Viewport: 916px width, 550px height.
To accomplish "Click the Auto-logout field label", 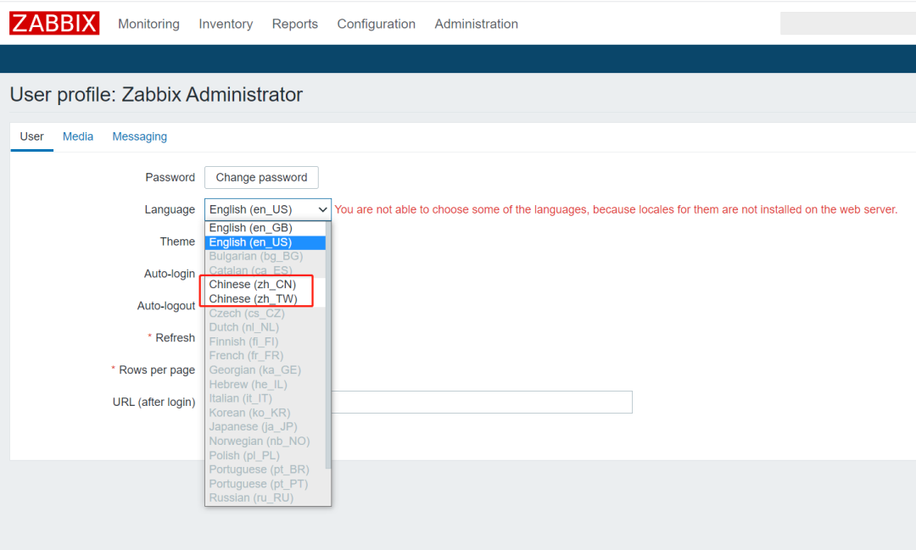I will coord(166,306).
